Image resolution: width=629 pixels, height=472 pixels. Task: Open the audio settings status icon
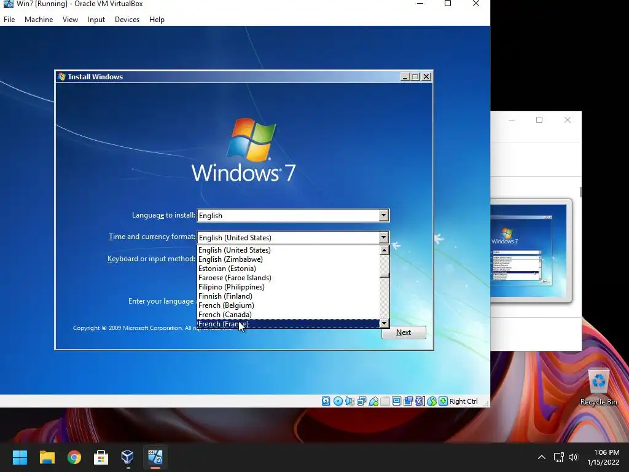coord(350,401)
